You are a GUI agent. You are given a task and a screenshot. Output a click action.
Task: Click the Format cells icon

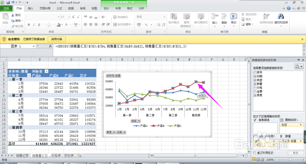point(233,17)
